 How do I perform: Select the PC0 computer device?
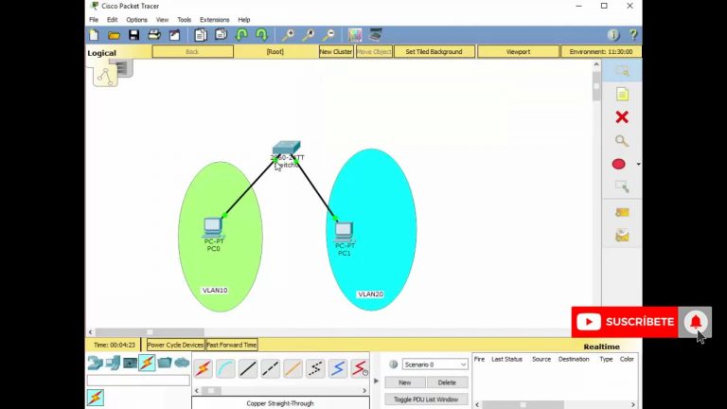pos(213,227)
